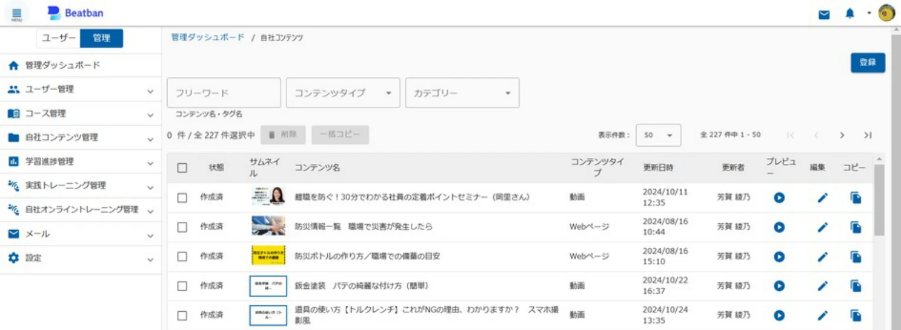Click the コンテンツ名 column header
Image resolution: width=901 pixels, height=330 pixels.
point(317,168)
